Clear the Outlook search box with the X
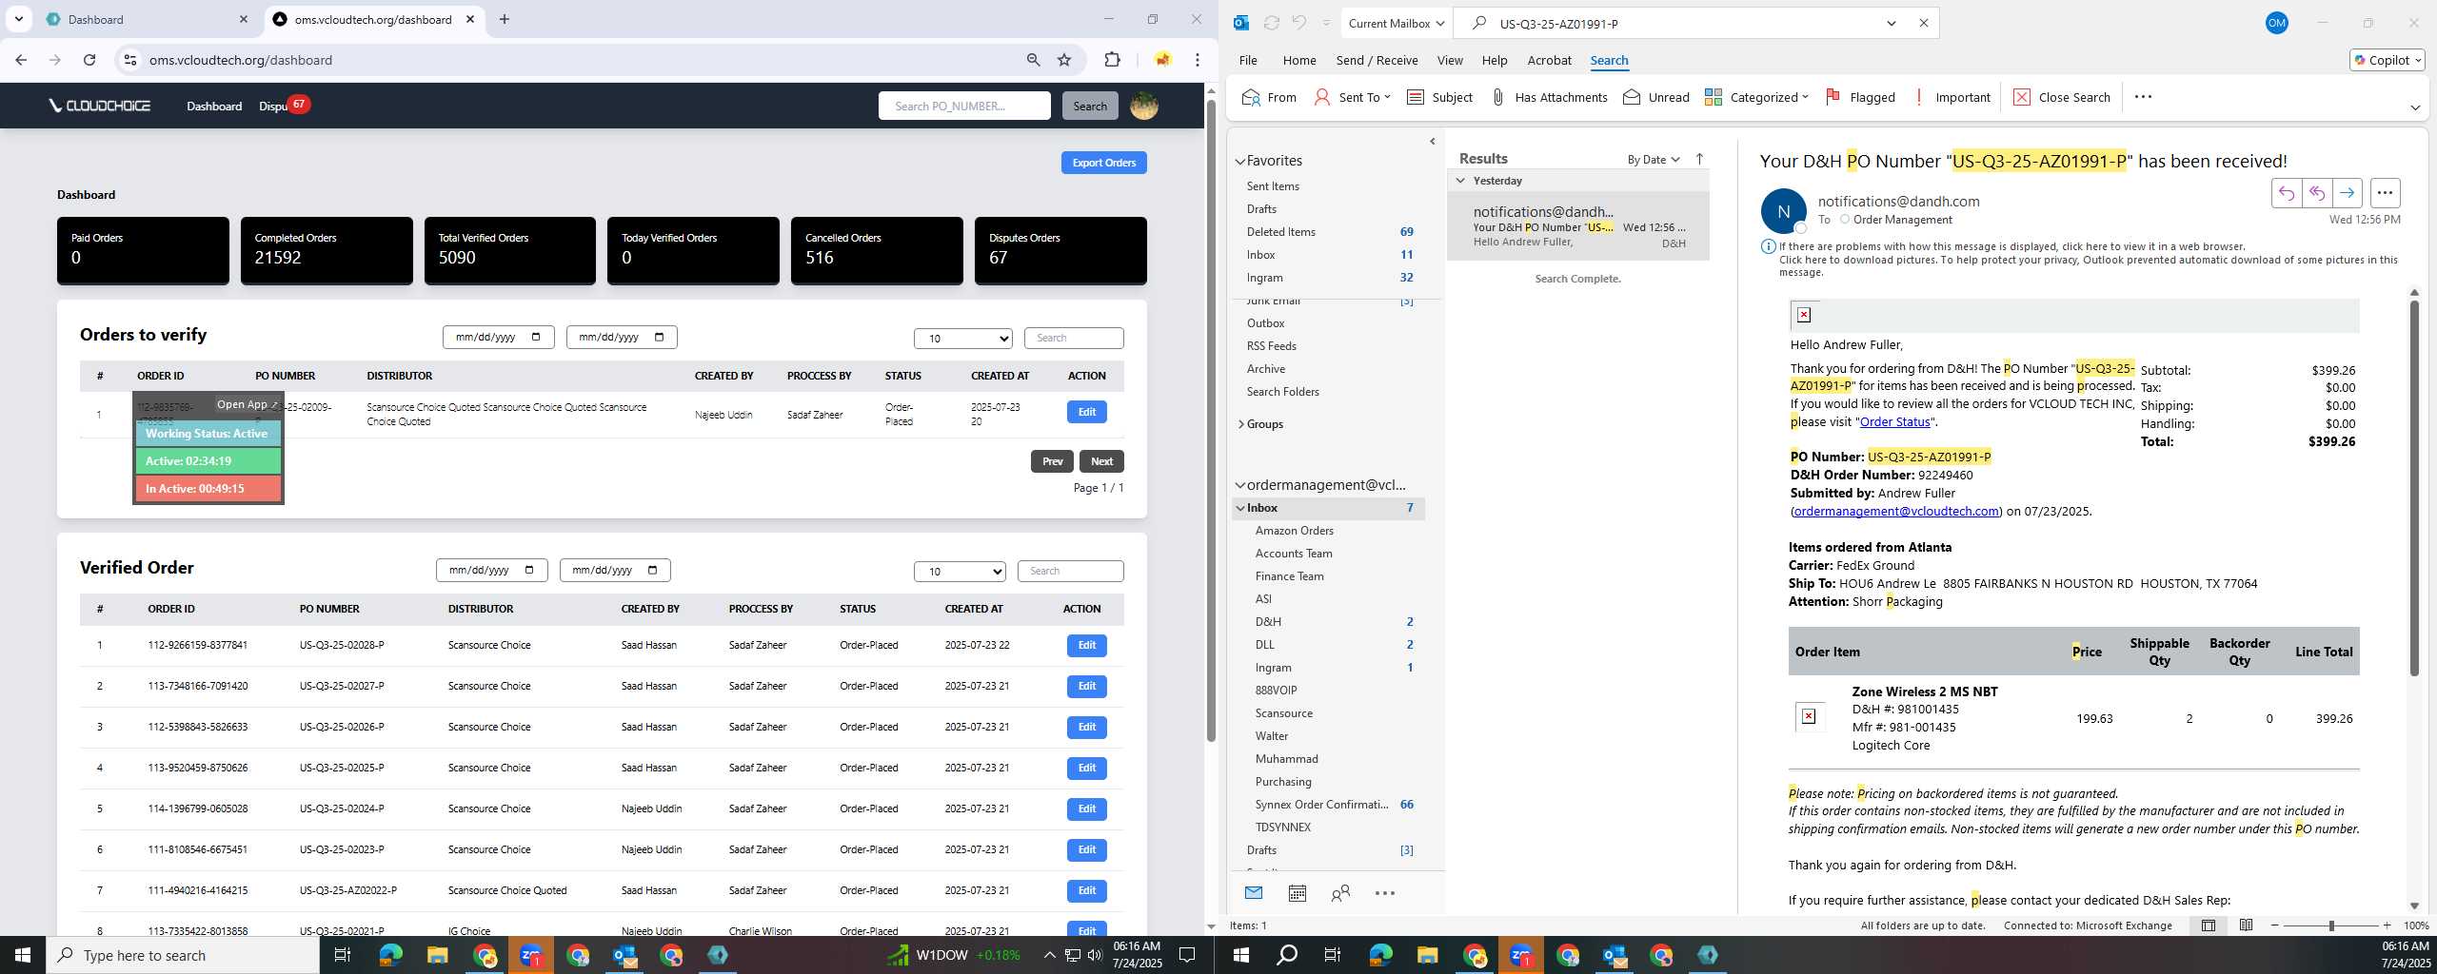The height and width of the screenshot is (974, 2437). click(x=1923, y=23)
